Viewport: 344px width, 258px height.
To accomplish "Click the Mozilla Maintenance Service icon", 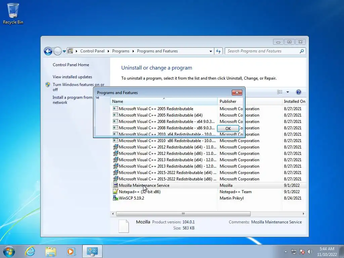I will tap(116, 185).
